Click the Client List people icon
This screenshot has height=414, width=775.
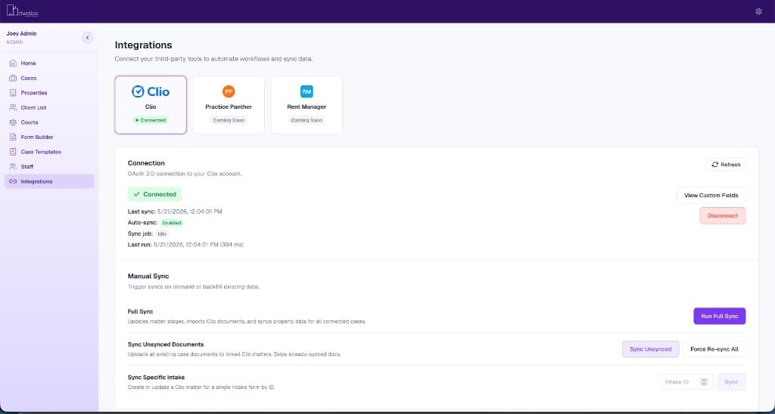click(x=14, y=107)
